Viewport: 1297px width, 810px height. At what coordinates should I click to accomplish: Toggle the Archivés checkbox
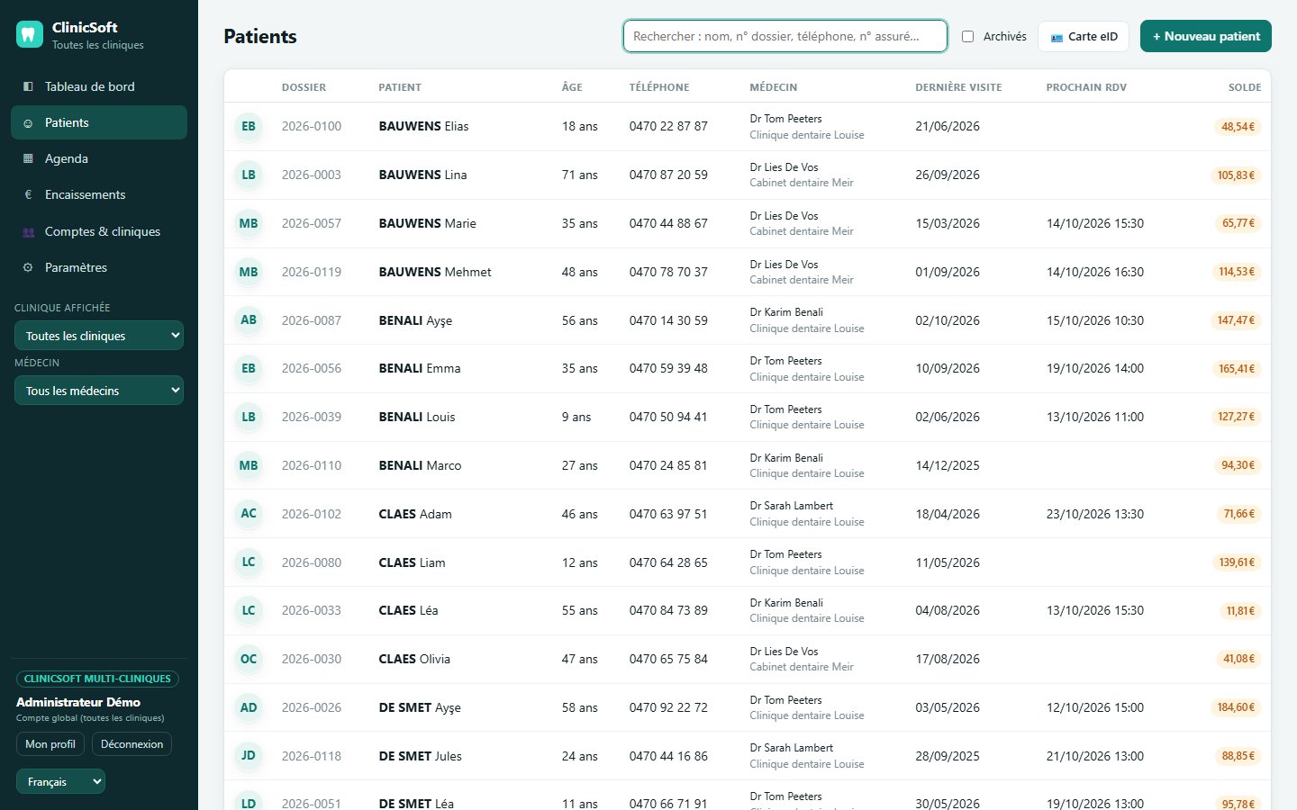[x=967, y=37]
